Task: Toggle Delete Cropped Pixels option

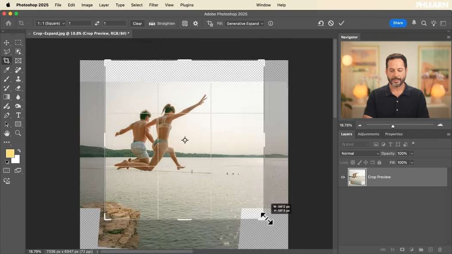Action: coord(210,24)
